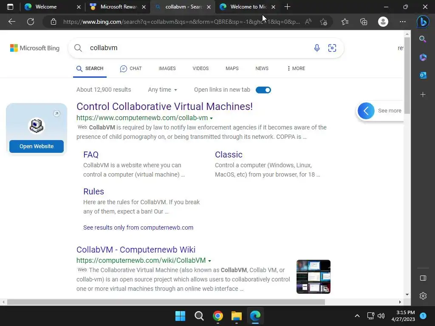Open a new tab with plus button

tap(288, 7)
